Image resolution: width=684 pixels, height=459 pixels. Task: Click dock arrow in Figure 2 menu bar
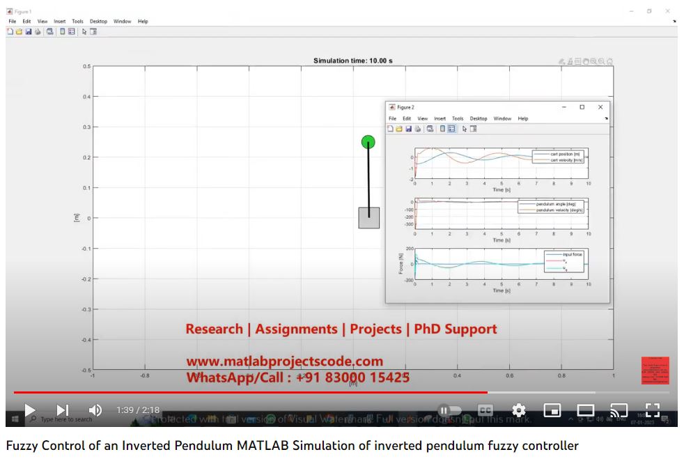pos(606,118)
